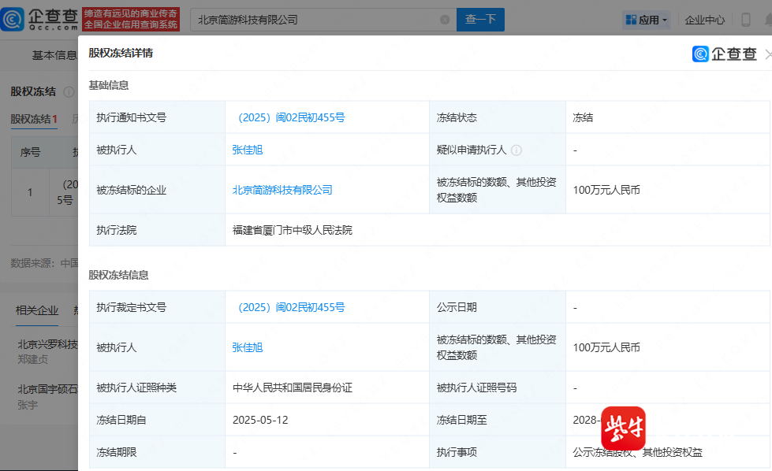The width and height of the screenshot is (772, 471).
Task: Open 张佳旭 link in 基础信息 section
Action: (x=248, y=150)
